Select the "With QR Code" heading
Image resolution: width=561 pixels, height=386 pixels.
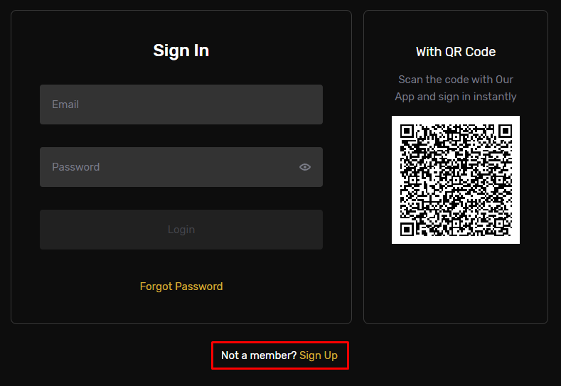pos(456,52)
